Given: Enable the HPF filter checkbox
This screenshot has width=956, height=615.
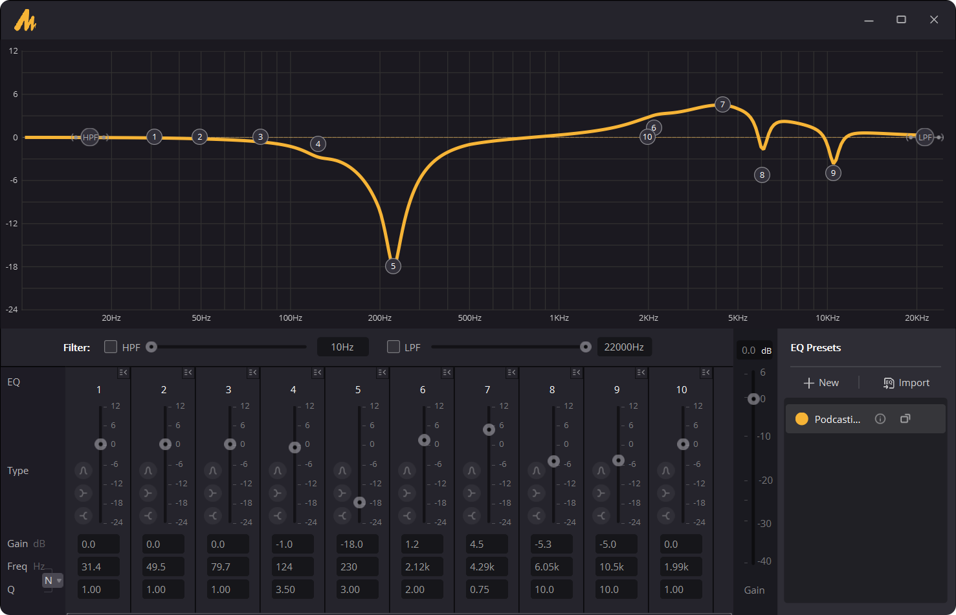Looking at the screenshot, I should tap(111, 347).
